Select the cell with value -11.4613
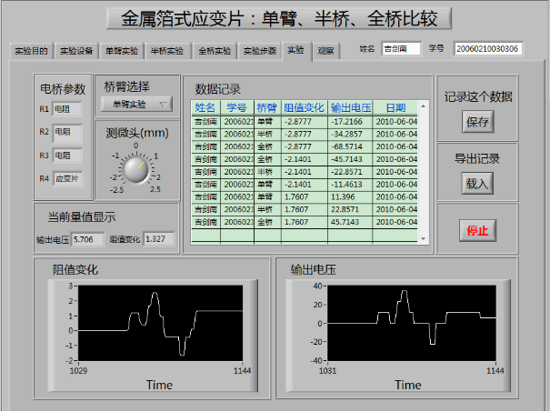The image size is (550, 412). (350, 185)
